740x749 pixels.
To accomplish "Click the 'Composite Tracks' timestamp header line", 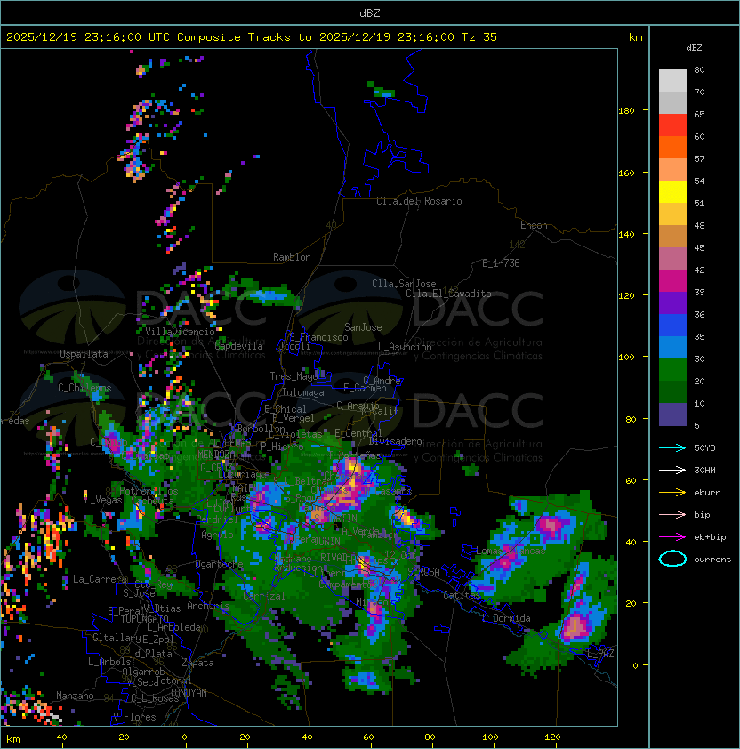I will [252, 37].
